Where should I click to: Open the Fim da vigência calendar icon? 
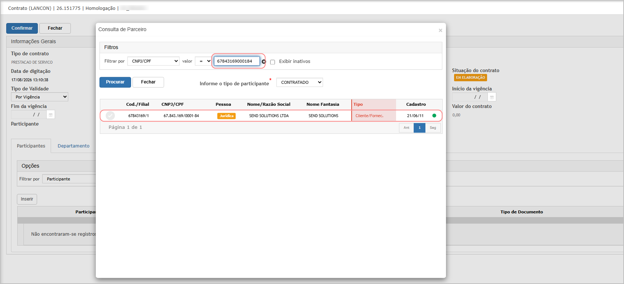[51, 115]
